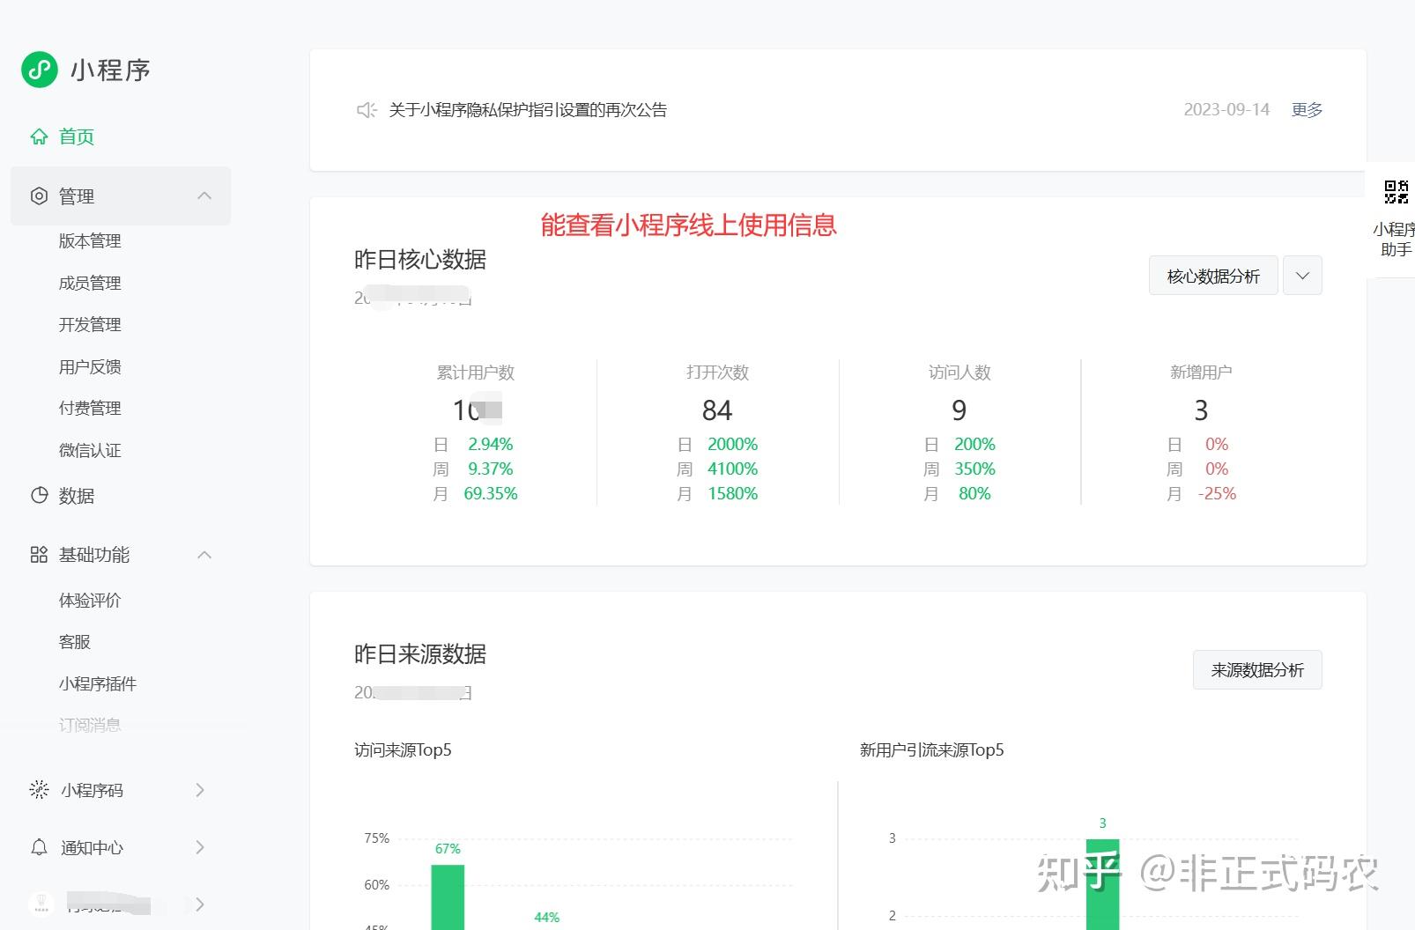Click the QR code icon for 小程序助手

pyautogui.click(x=1396, y=192)
